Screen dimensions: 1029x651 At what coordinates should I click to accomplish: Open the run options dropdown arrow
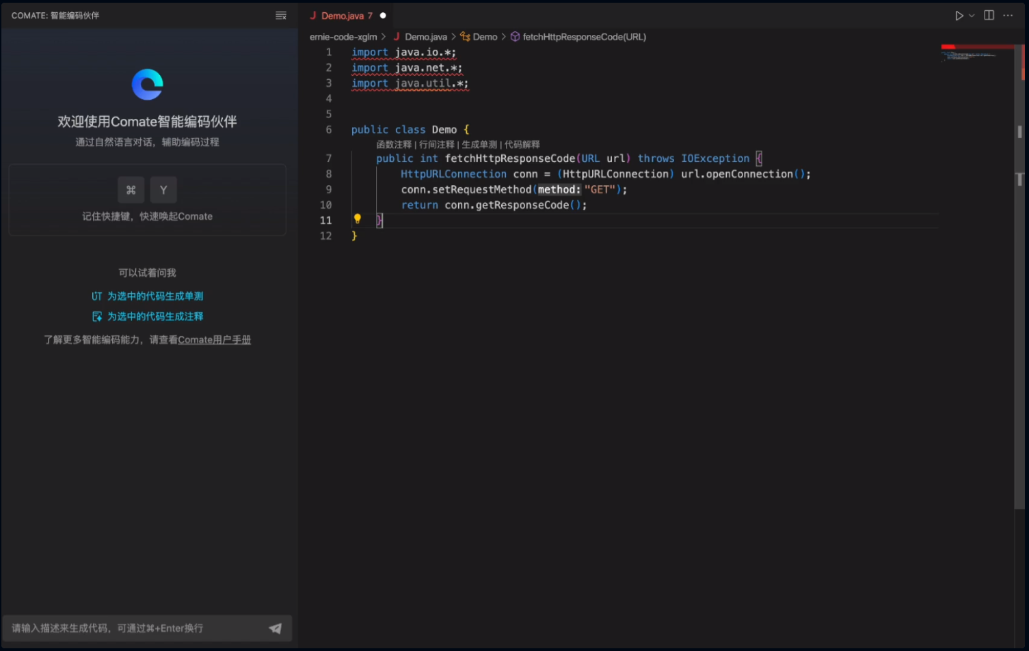click(x=972, y=16)
